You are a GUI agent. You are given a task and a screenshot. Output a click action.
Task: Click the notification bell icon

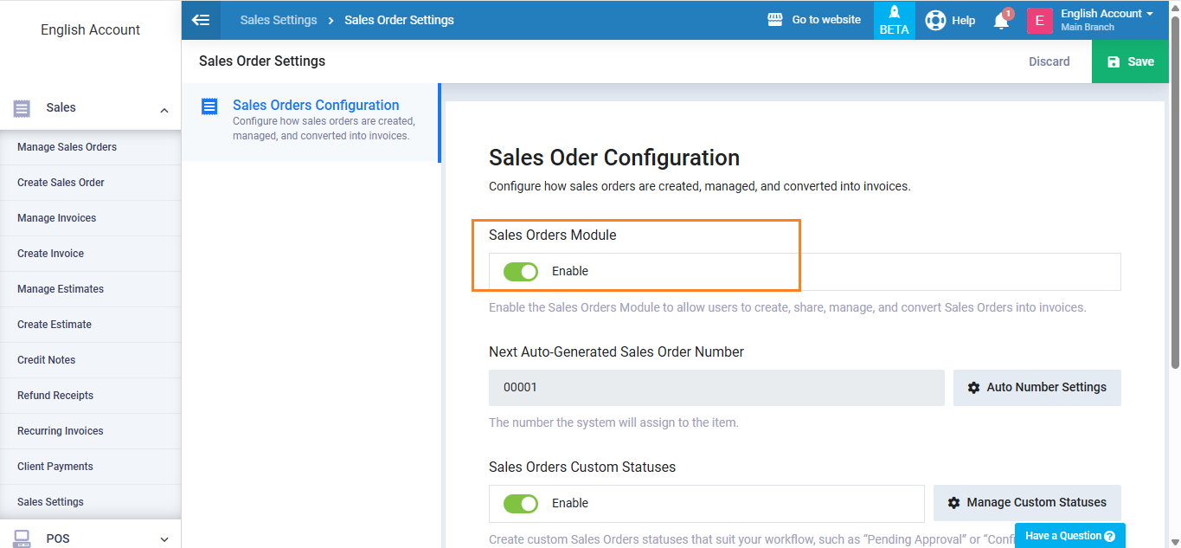(1001, 20)
